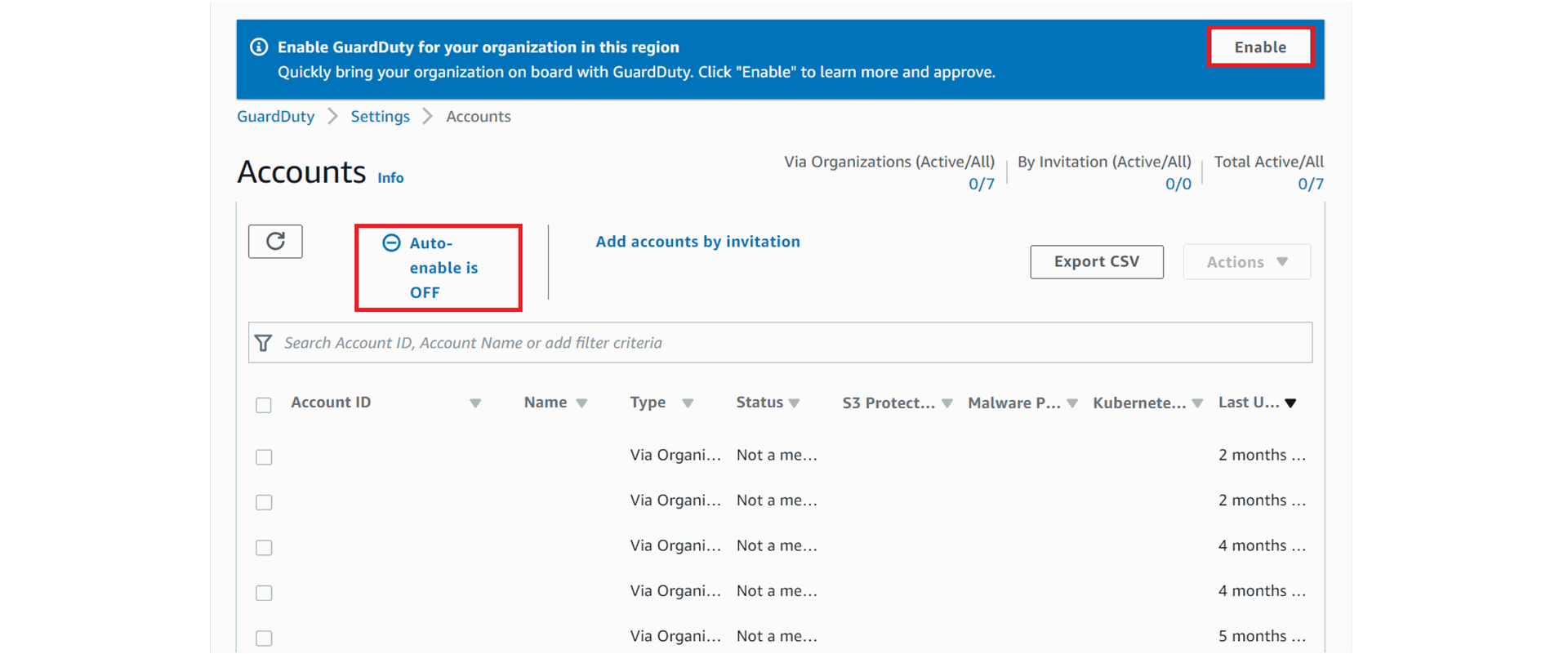
Task: Sort by the Status column arrow
Action: (794, 403)
